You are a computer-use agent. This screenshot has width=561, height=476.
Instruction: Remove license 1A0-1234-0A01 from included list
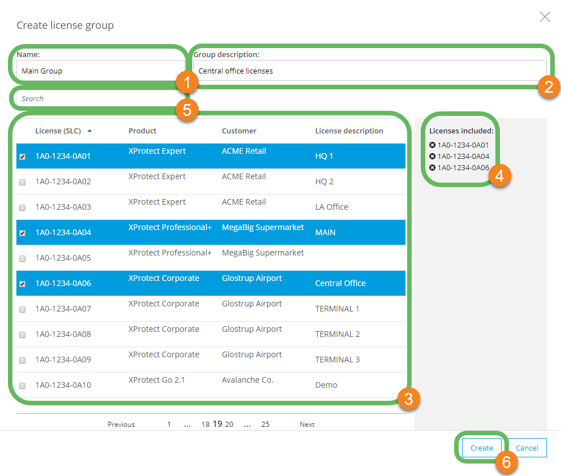433,145
